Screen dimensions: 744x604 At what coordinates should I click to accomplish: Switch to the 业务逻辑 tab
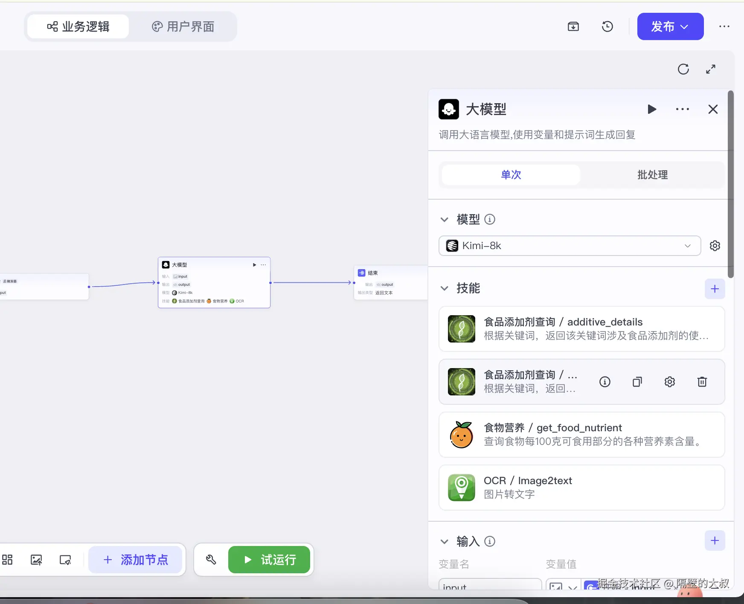point(78,26)
